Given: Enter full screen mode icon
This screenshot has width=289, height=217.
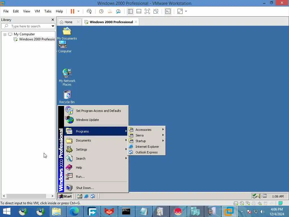Looking at the screenshot, I should tap(147, 11).
